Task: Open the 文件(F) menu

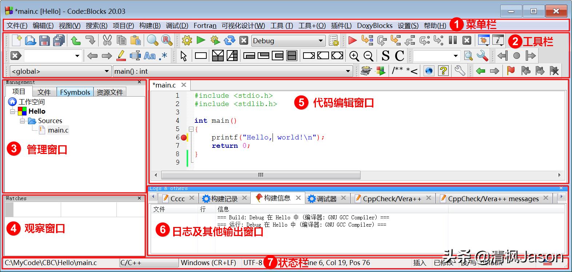Action: [x=17, y=25]
